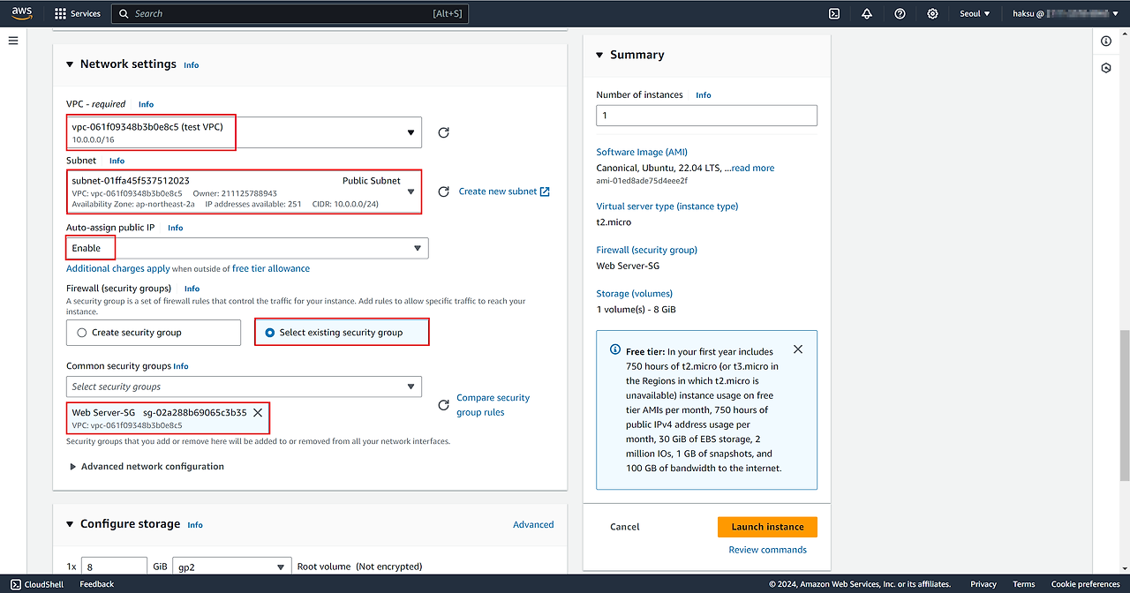Open CloudShell icon in top navigation bar
This screenshot has height=593, width=1130.
834,13
